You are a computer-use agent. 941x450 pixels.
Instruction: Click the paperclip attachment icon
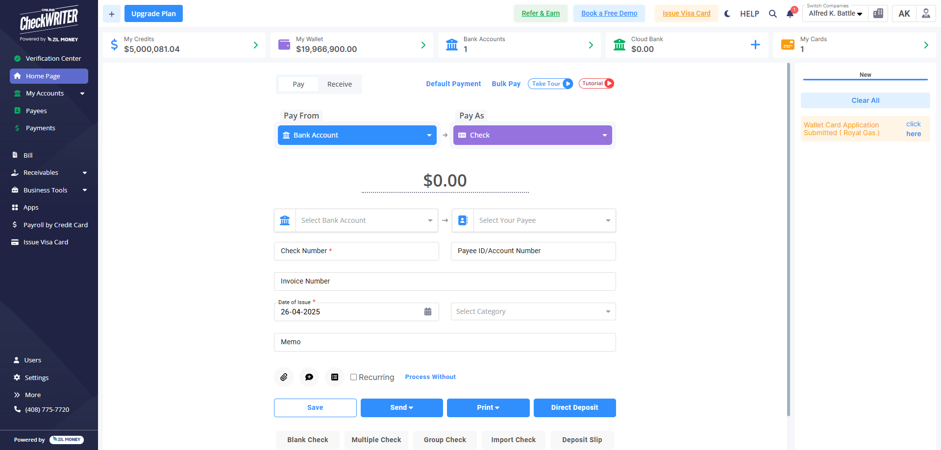pyautogui.click(x=284, y=377)
